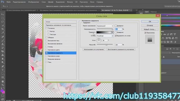Screen dimensions: 180x101
Task: Enable the Внутренняя тень checkbox
Action: [47, 40]
